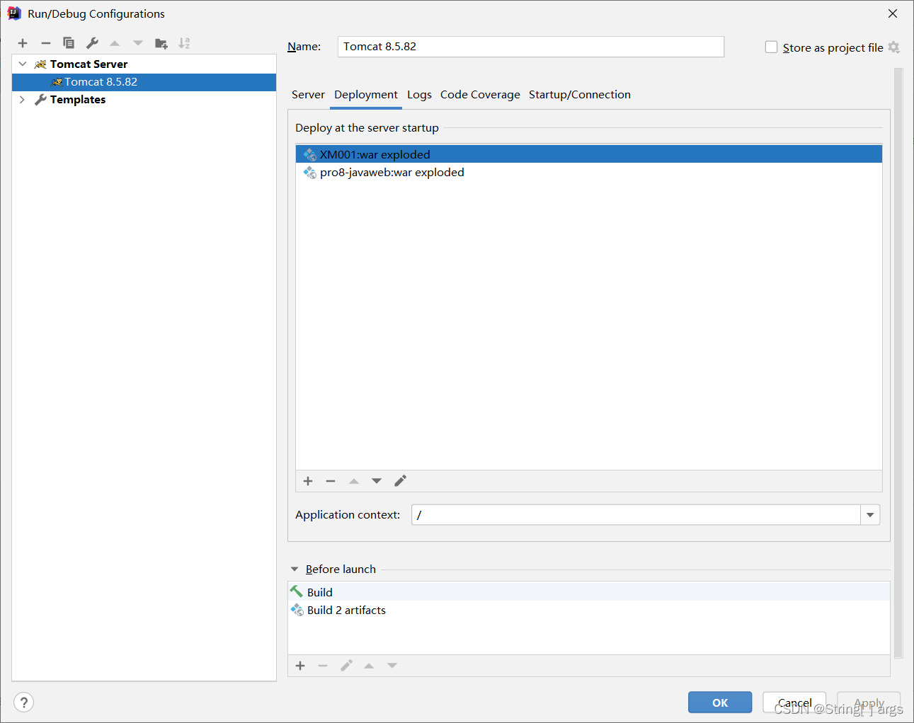Move configuration up in left toolbar
This screenshot has height=723, width=914.
click(x=115, y=43)
